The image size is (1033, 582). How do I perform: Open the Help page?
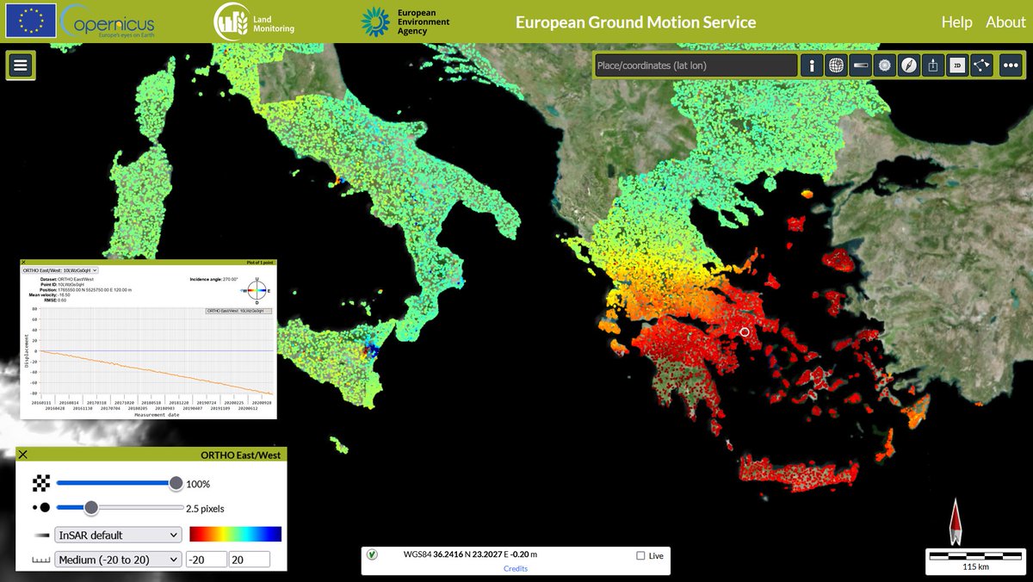(956, 22)
